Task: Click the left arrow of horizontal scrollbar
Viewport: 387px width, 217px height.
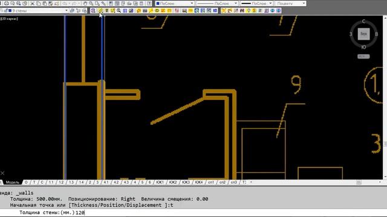Action: coord(251,182)
